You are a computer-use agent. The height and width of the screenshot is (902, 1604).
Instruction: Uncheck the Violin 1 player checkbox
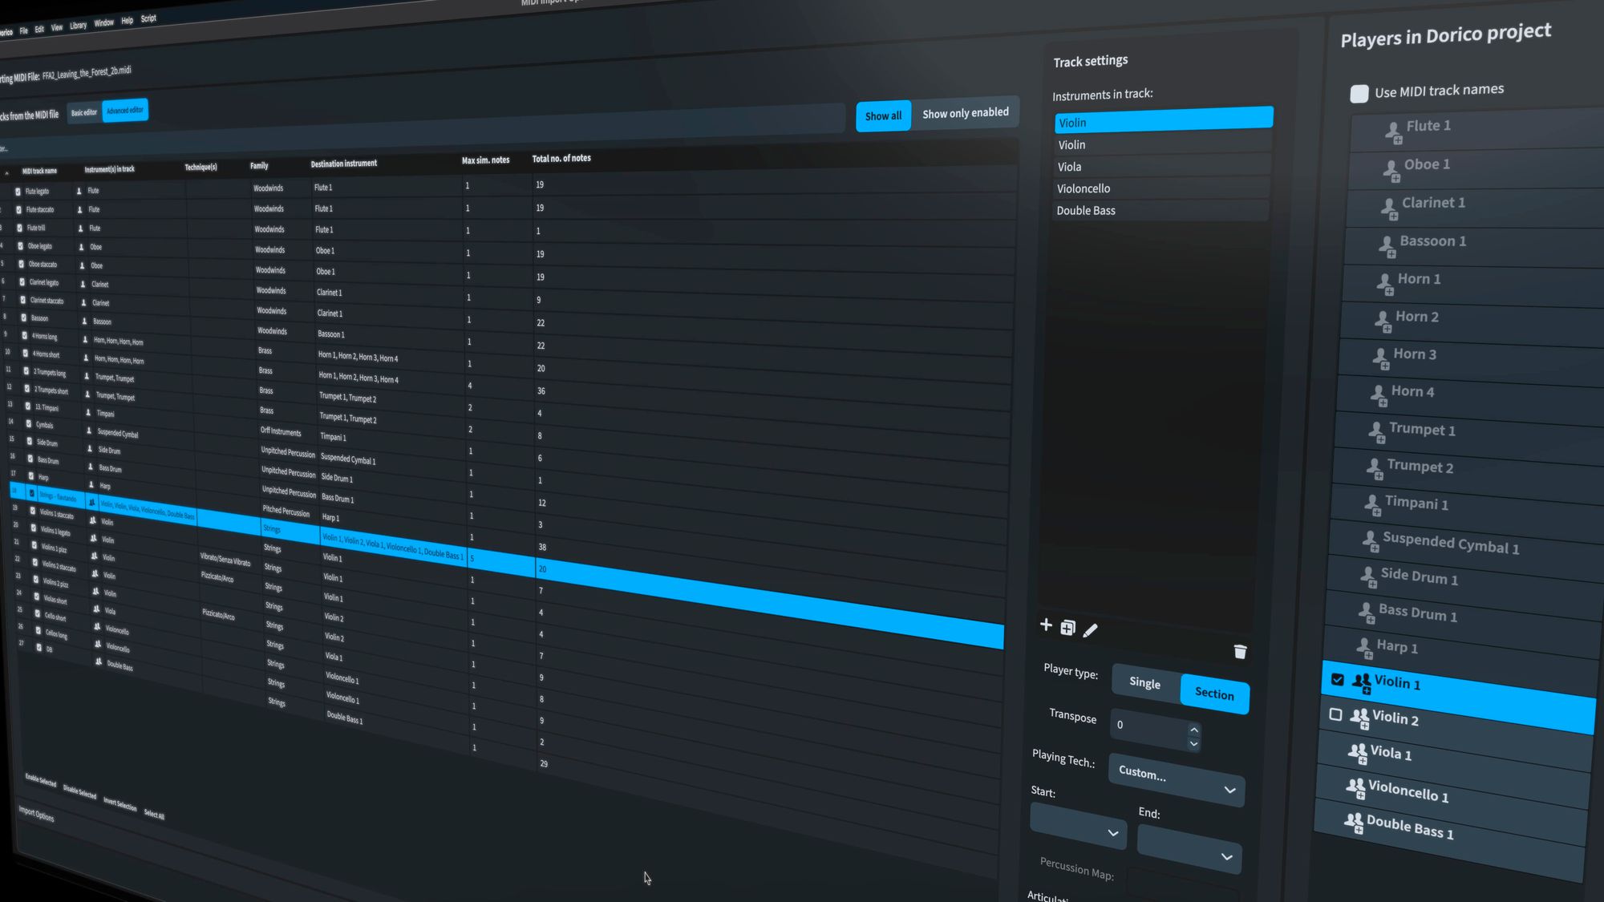[x=1336, y=679]
